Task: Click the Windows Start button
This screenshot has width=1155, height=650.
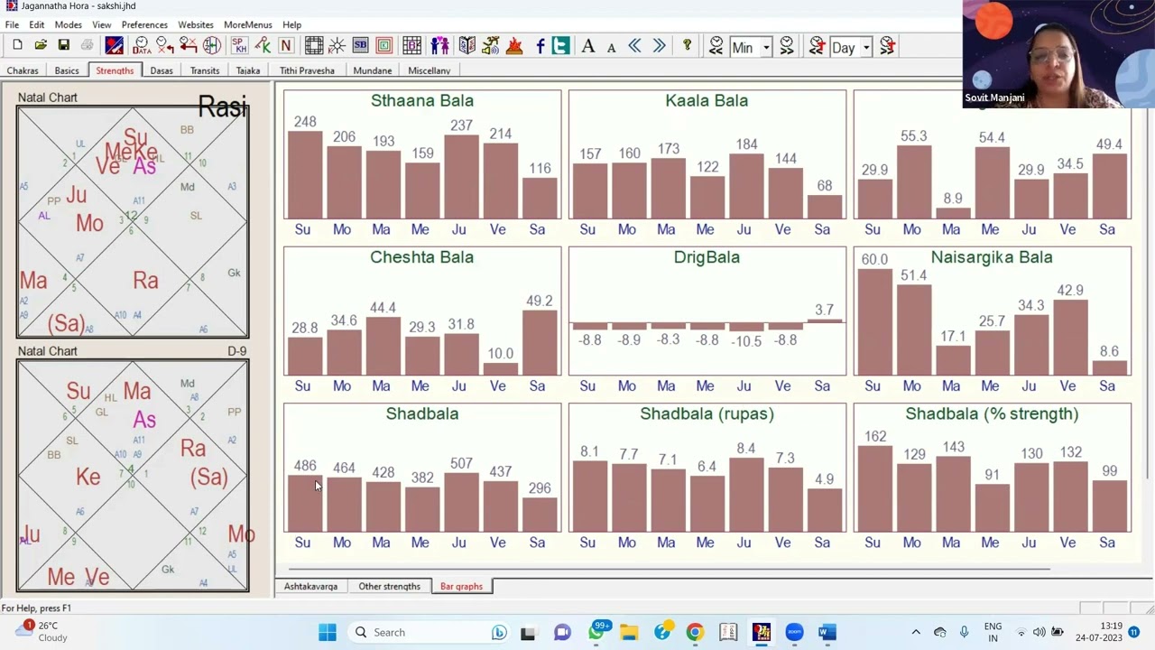Action: [327, 632]
